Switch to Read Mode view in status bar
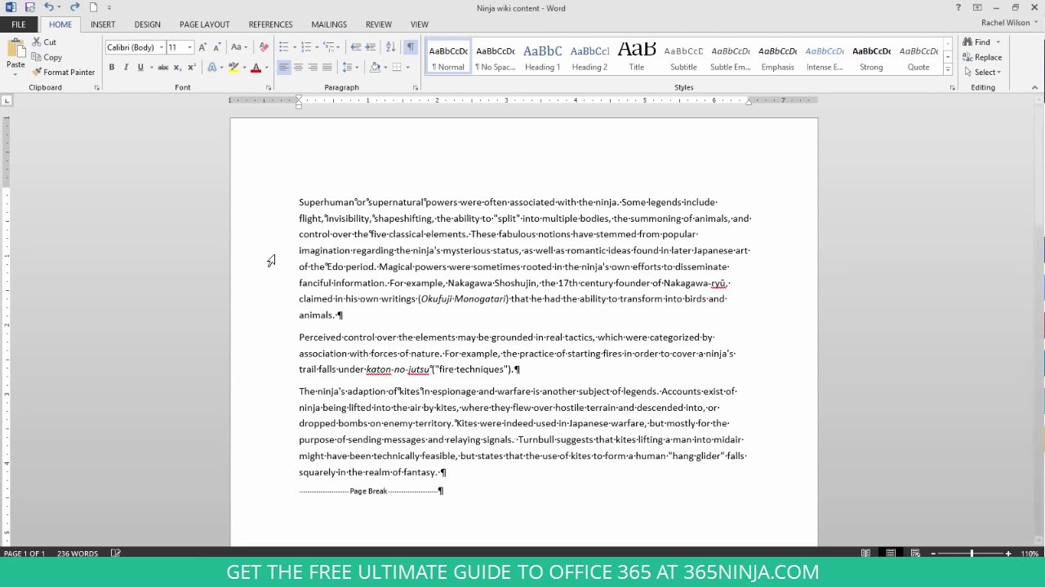This screenshot has width=1045, height=587. tap(865, 554)
